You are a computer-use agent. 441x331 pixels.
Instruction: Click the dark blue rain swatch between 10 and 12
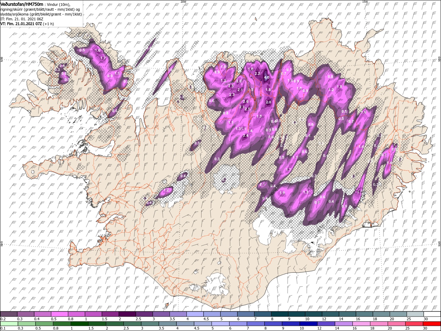pos(308,324)
